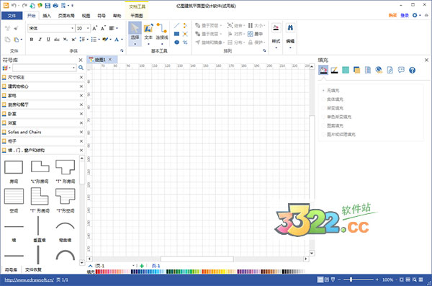Screen dimensions: 432x286
Task: Select the pointer Select tool
Action: [x=135, y=33]
